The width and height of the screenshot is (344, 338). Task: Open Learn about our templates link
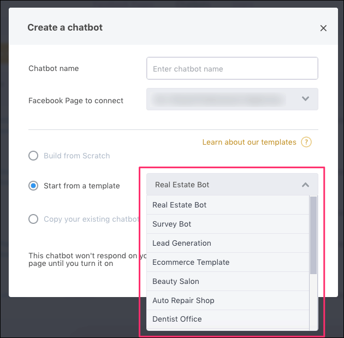pyautogui.click(x=249, y=142)
